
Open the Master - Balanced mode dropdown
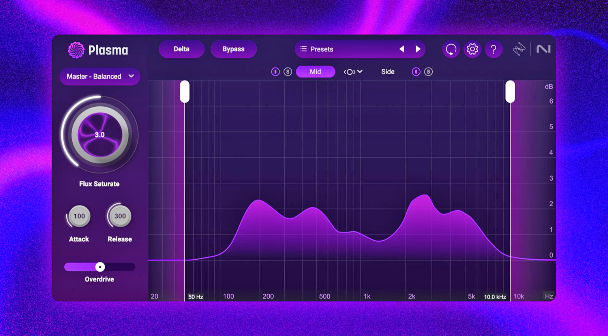(x=100, y=76)
